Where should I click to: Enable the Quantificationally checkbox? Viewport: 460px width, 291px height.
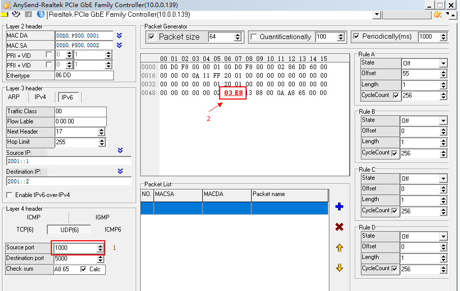coord(254,37)
